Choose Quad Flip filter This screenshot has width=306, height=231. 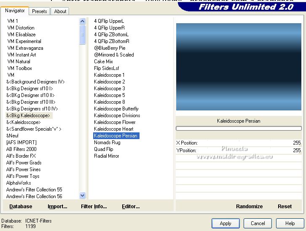104,149
